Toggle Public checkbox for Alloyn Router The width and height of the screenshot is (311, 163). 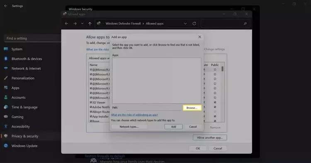215,112
